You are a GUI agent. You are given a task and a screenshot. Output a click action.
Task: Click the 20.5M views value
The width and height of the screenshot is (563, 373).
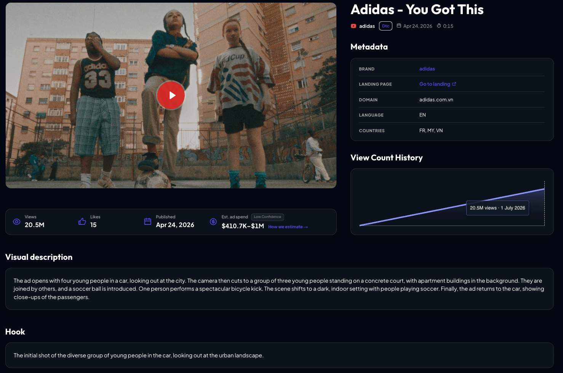coord(35,225)
